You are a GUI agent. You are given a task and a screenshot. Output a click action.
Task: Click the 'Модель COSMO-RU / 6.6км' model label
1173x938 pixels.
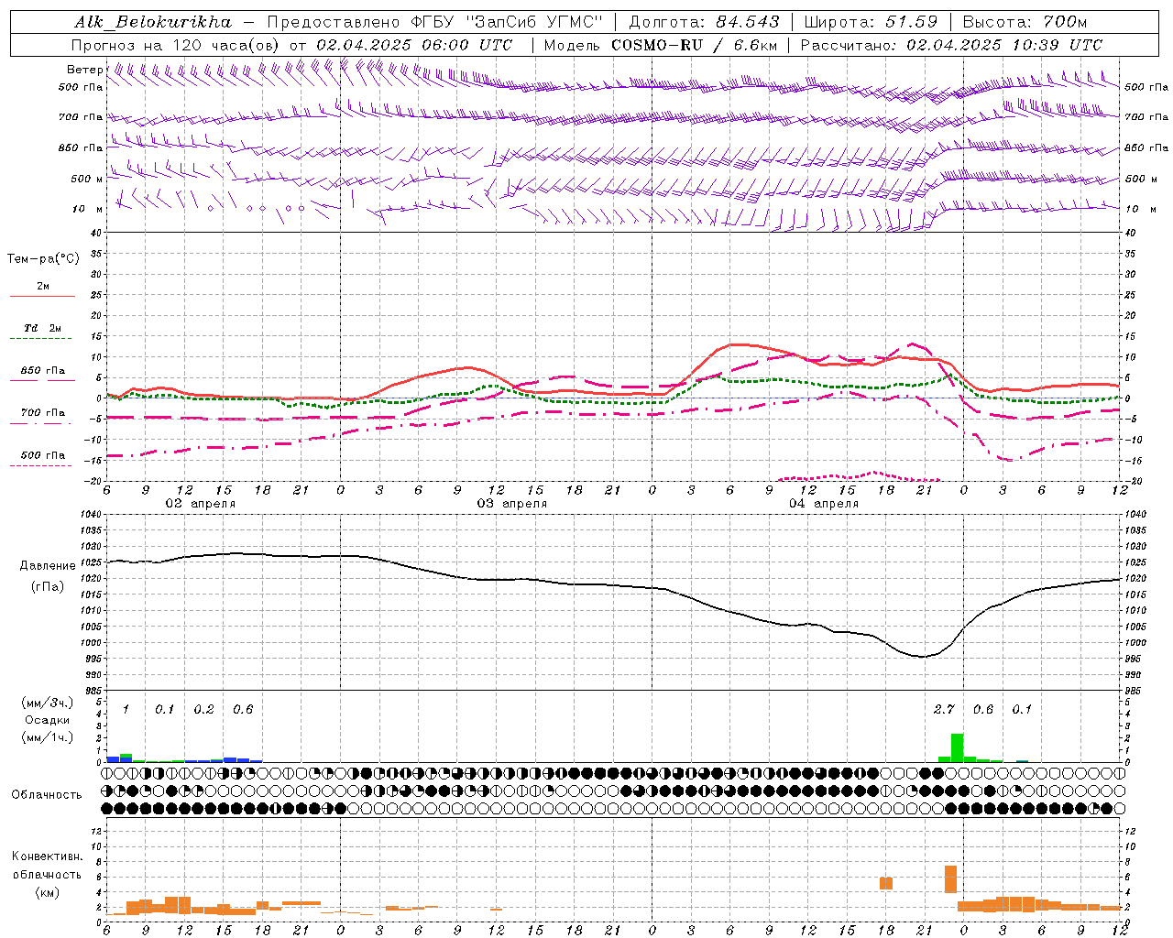pos(660,45)
